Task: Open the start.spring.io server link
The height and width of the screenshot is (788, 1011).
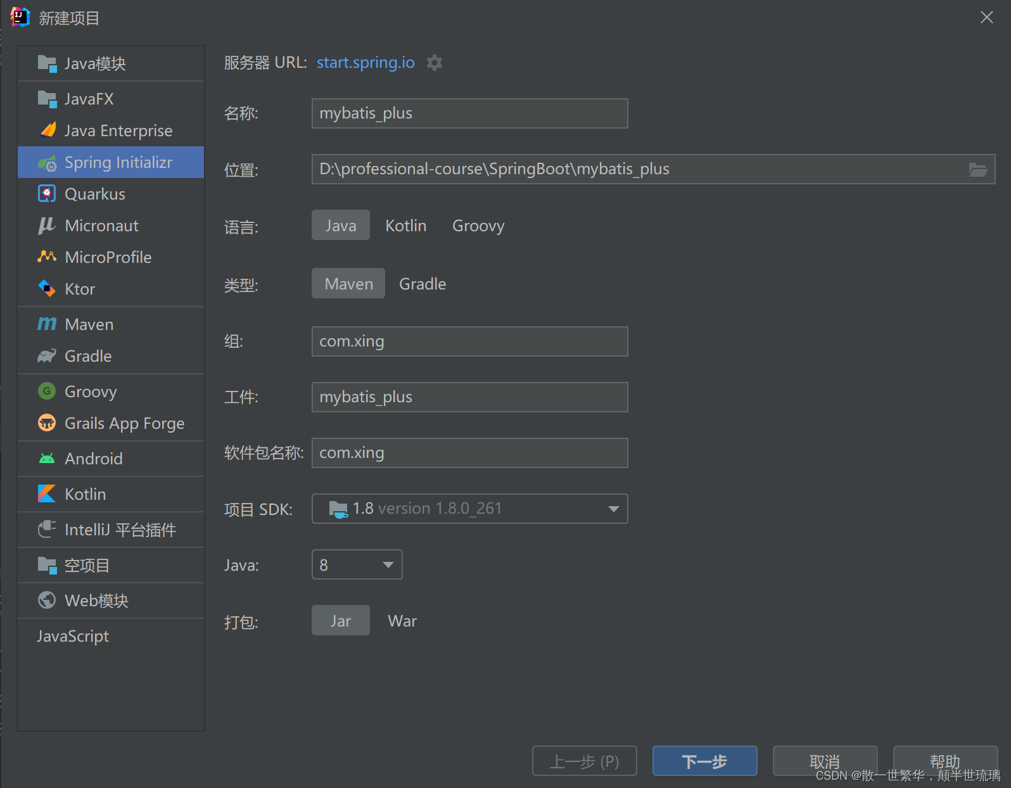Action: [366, 63]
